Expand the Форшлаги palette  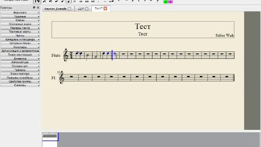20,13
